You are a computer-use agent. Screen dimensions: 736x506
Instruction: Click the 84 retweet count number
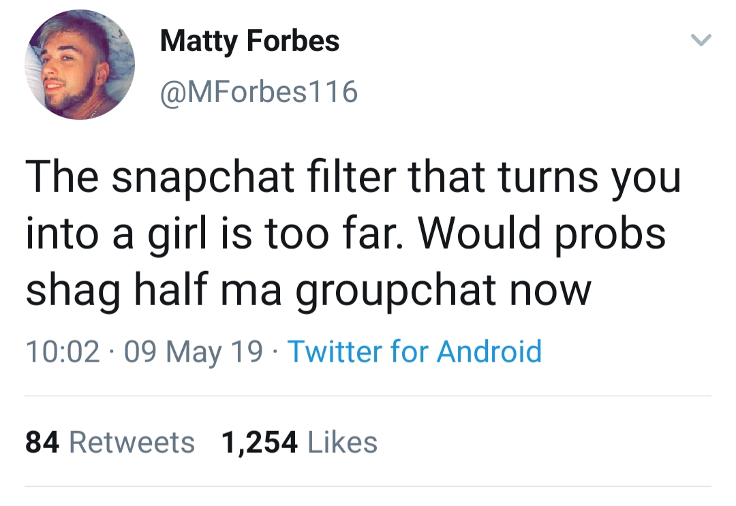[42, 443]
